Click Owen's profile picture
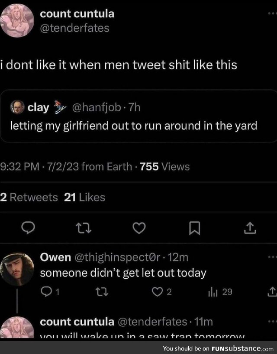The width and height of the screenshot is (277, 354). coord(17,269)
